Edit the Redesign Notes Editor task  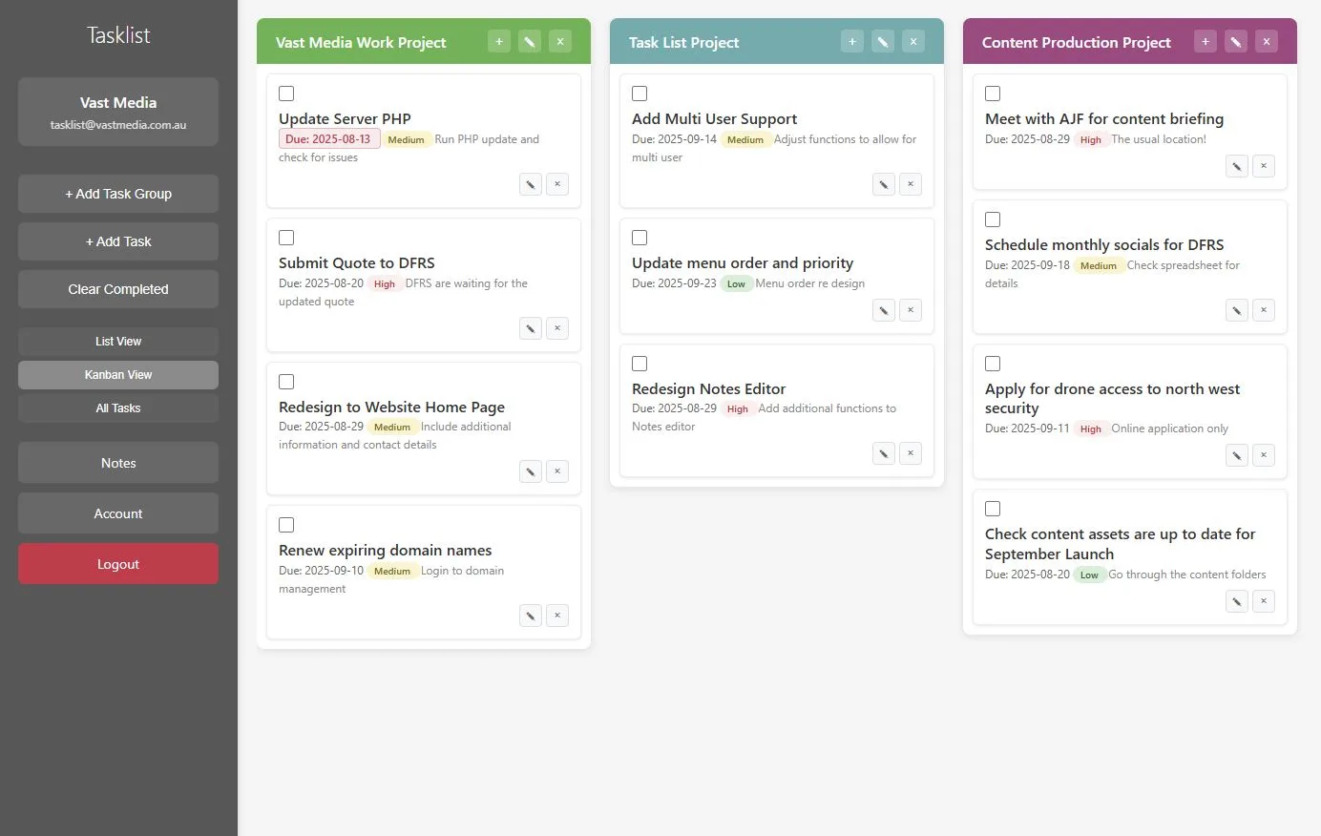884,453
